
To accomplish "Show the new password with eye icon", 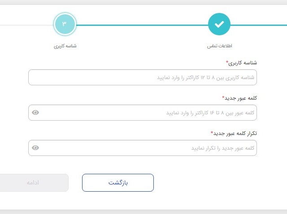I will (35, 113).
